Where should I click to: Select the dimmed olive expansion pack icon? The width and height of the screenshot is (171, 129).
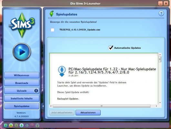click(x=16, y=125)
